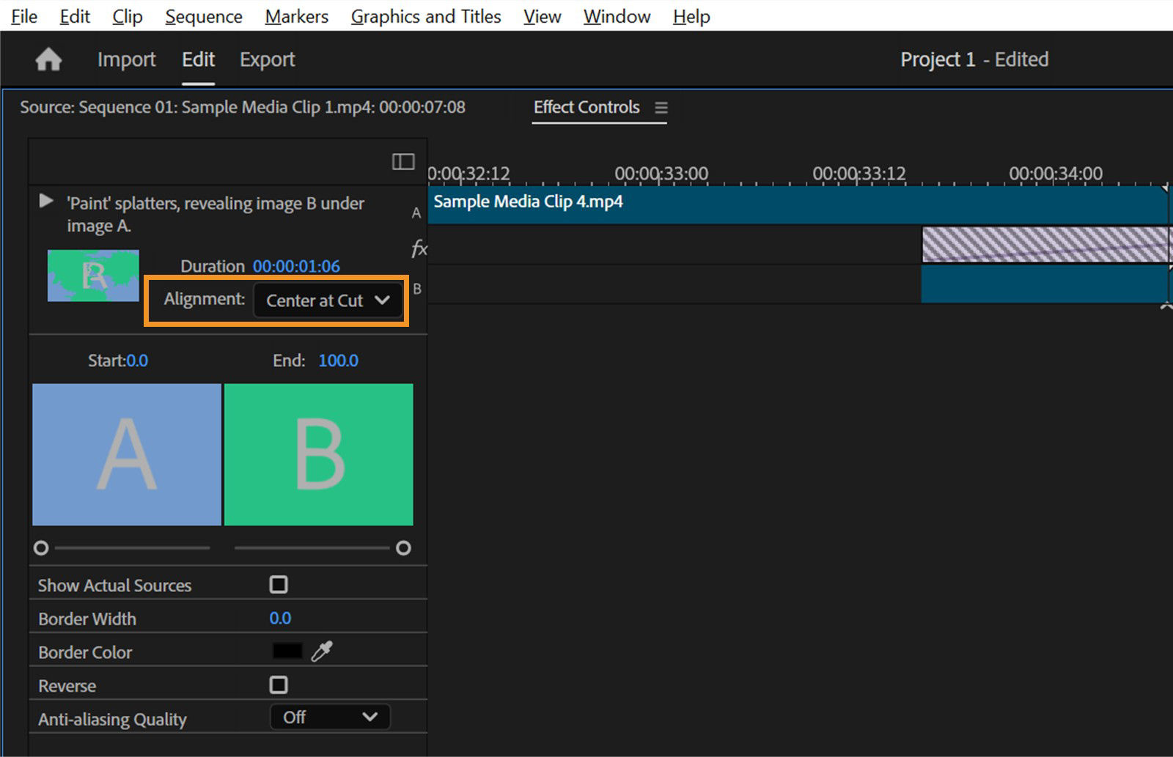Edit the transition Duration value

(x=296, y=266)
